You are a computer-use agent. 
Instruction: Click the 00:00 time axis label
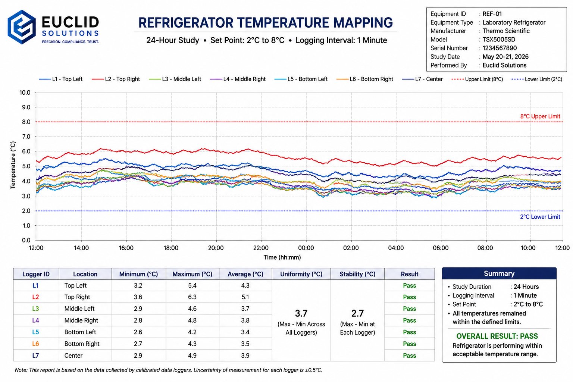coord(306,248)
